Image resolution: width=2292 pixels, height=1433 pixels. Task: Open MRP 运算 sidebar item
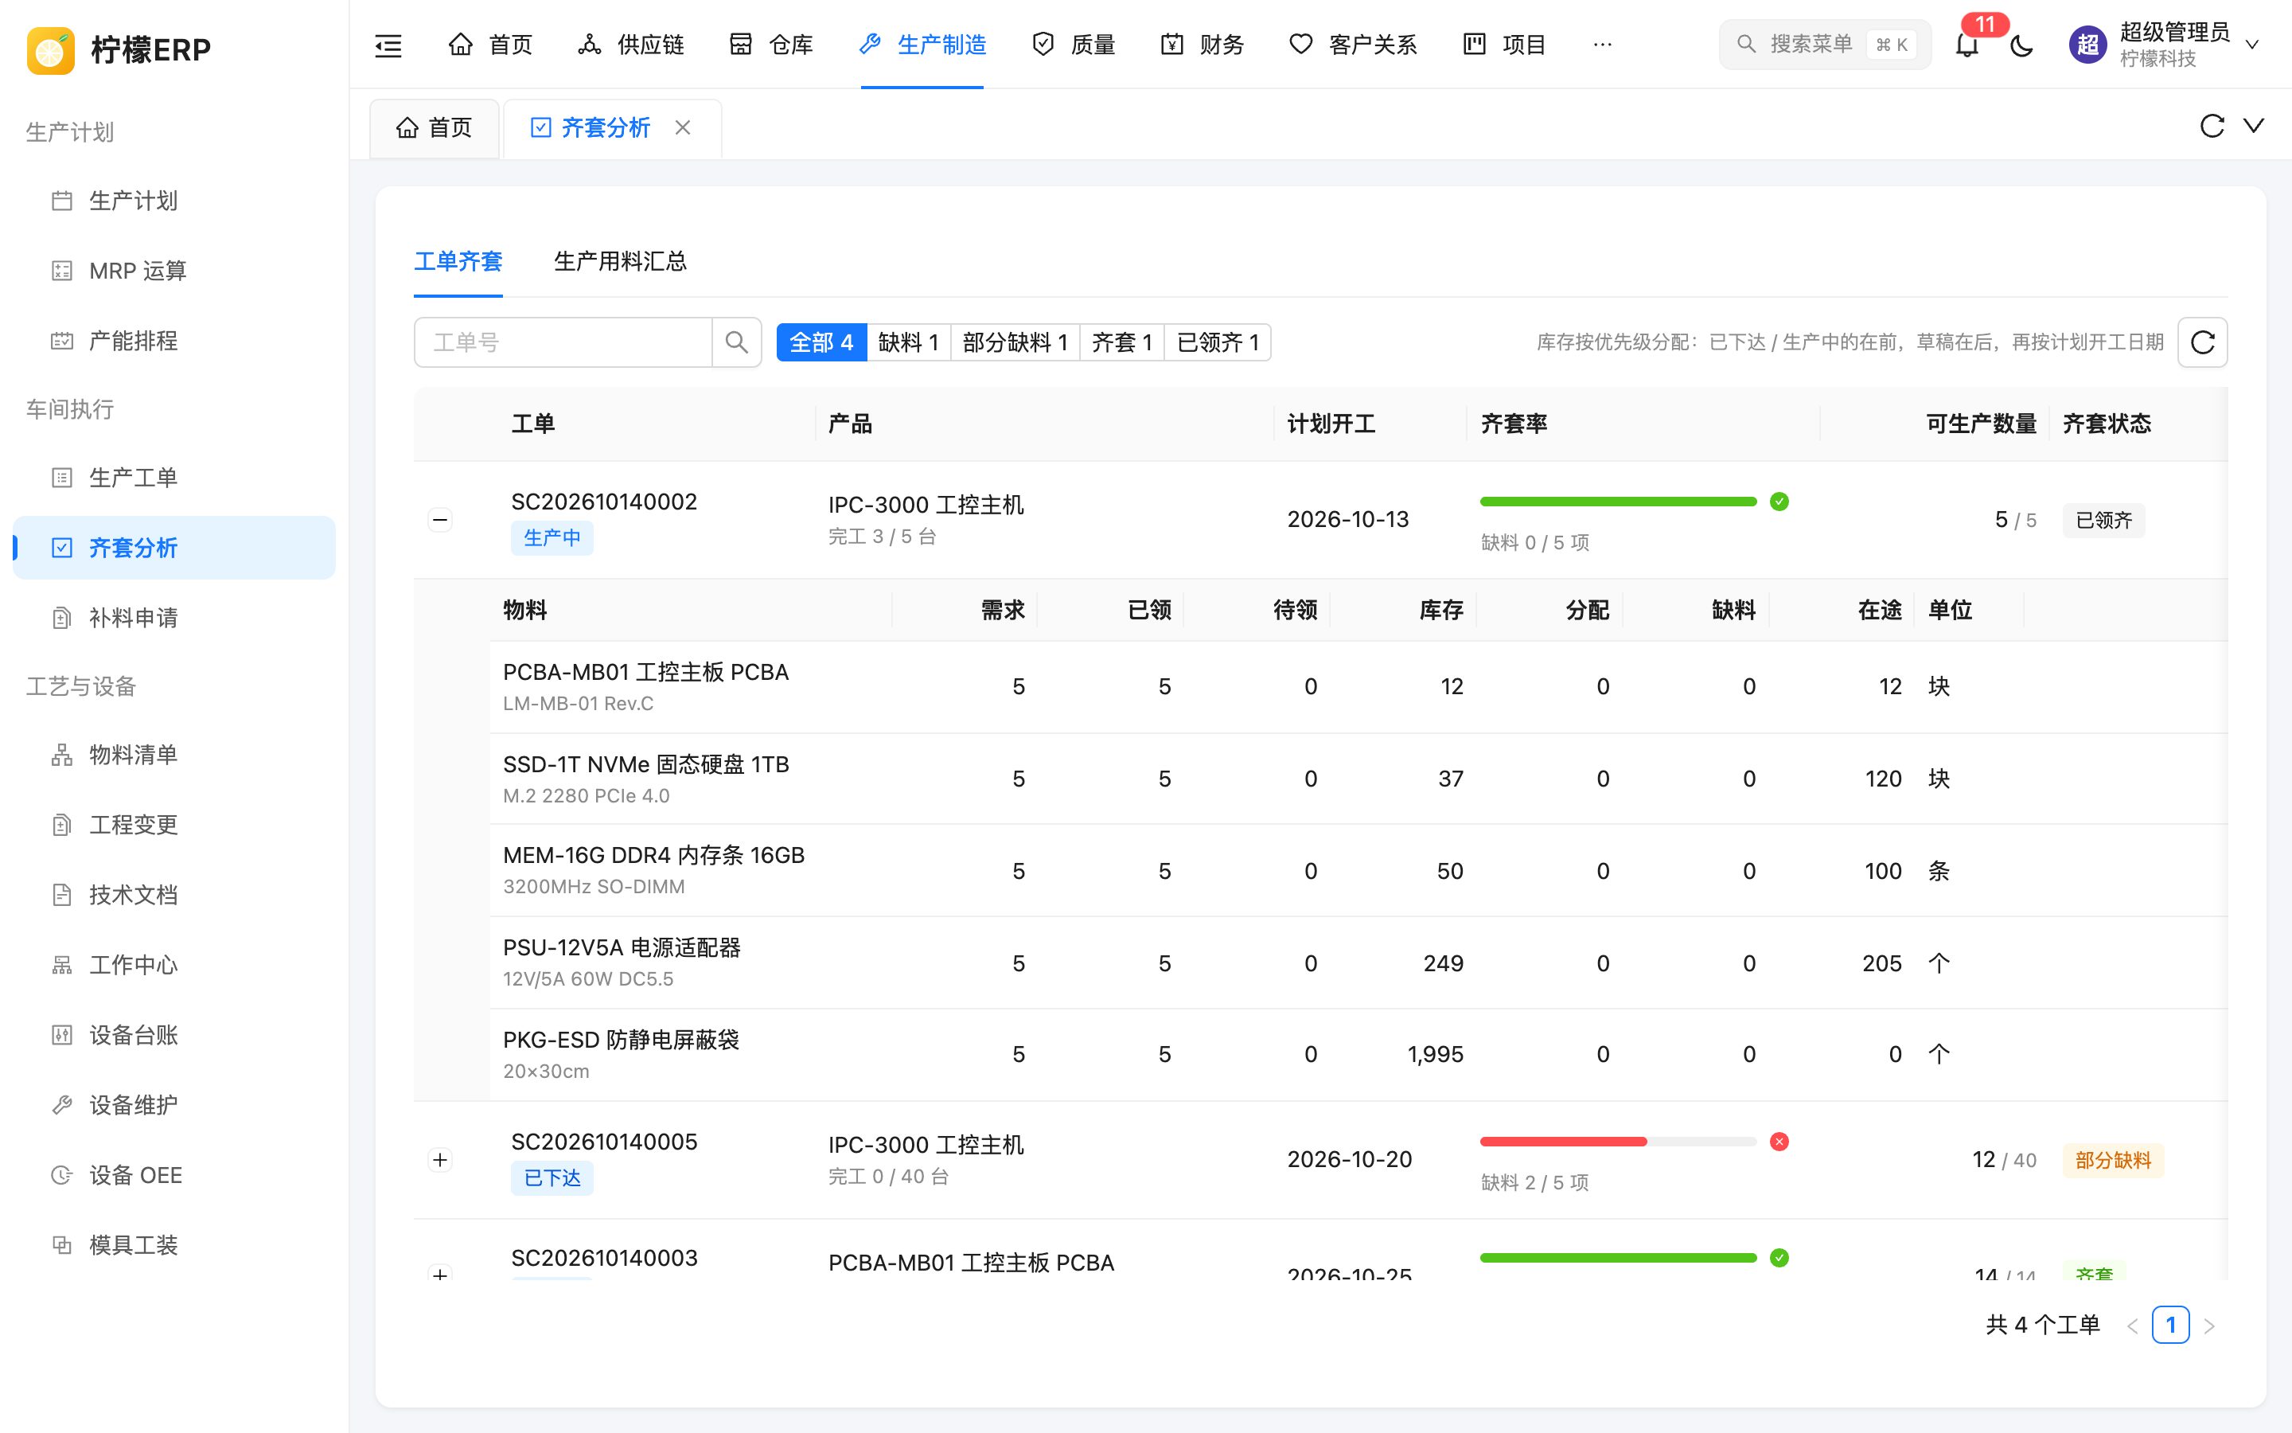174,271
